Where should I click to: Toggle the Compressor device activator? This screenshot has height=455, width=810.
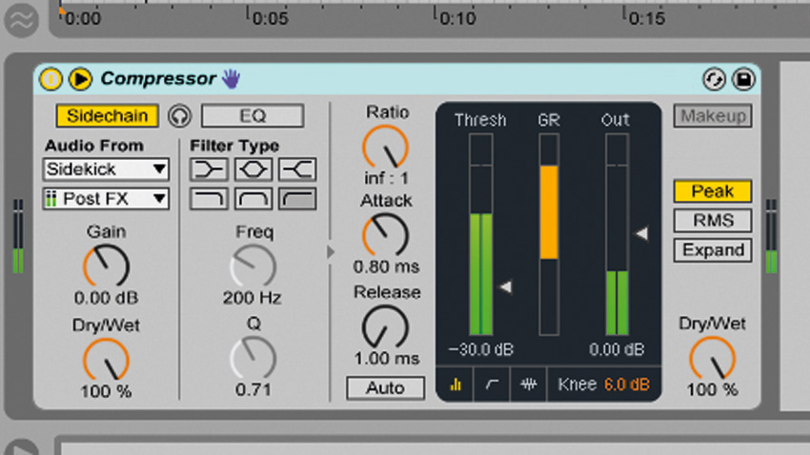[x=51, y=79]
